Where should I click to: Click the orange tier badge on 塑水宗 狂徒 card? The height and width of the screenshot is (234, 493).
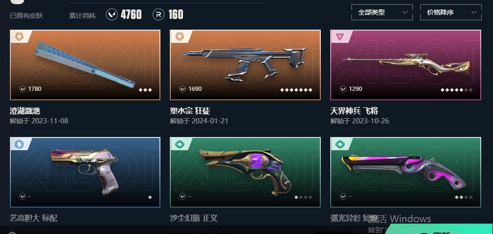(179, 37)
